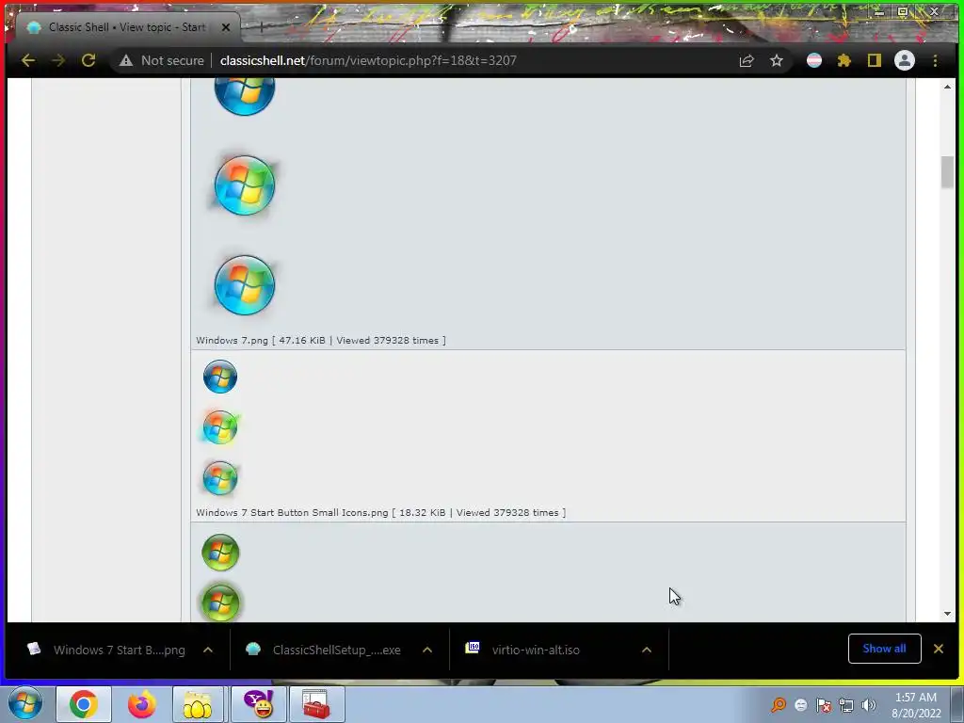
Task: Click Windows 7 Start Button Small Icons.png caption
Action: (380, 512)
